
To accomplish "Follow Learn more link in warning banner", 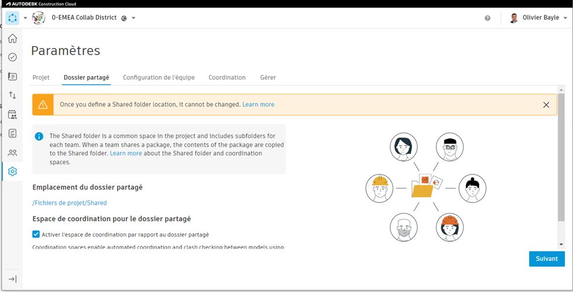I will (x=258, y=105).
